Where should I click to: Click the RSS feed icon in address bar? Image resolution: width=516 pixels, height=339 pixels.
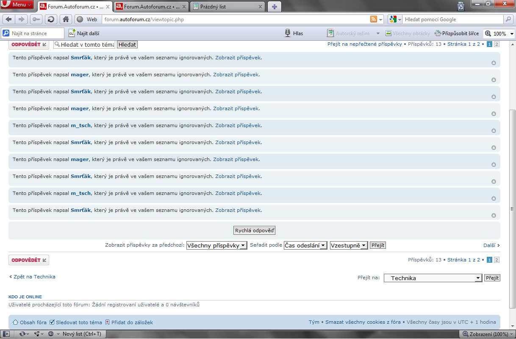[x=373, y=19]
